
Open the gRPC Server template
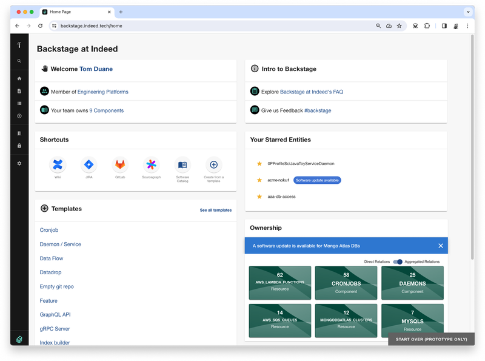[55, 329]
